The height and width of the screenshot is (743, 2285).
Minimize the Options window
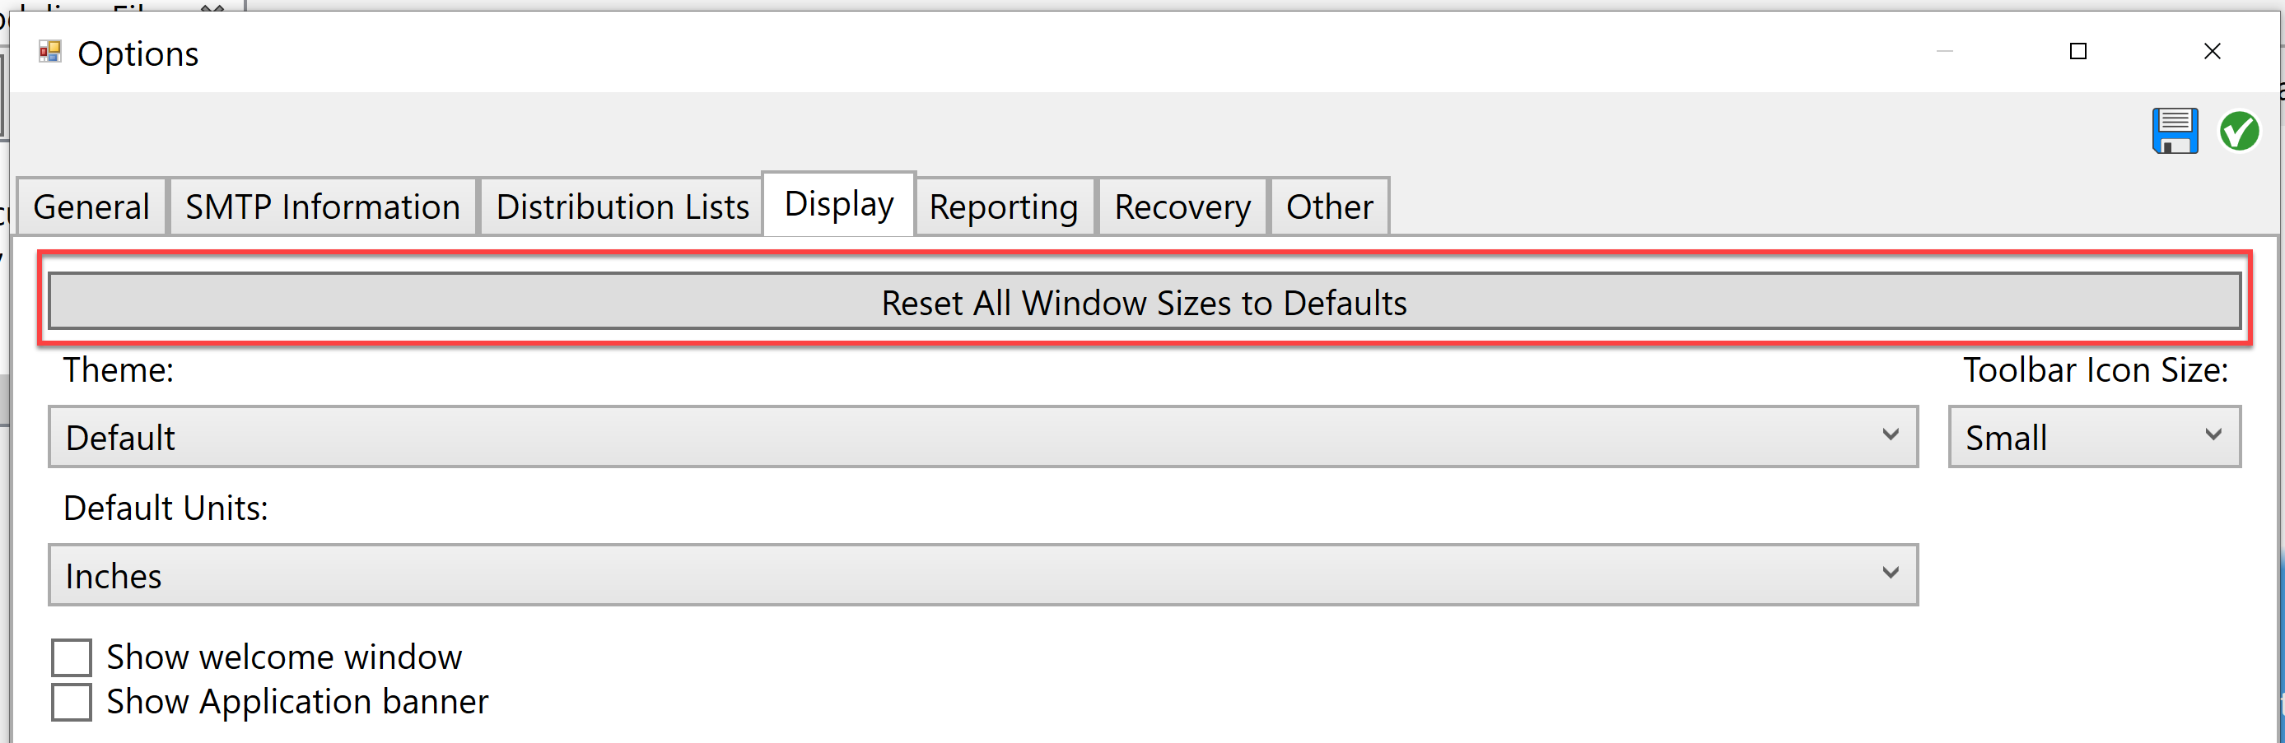tap(1944, 51)
